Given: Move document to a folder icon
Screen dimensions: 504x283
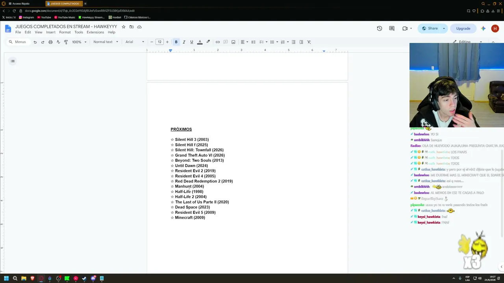Looking at the screenshot, I should tap(132, 27).
